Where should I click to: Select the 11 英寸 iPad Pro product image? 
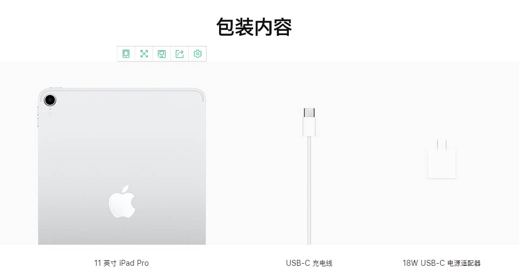pos(122,166)
